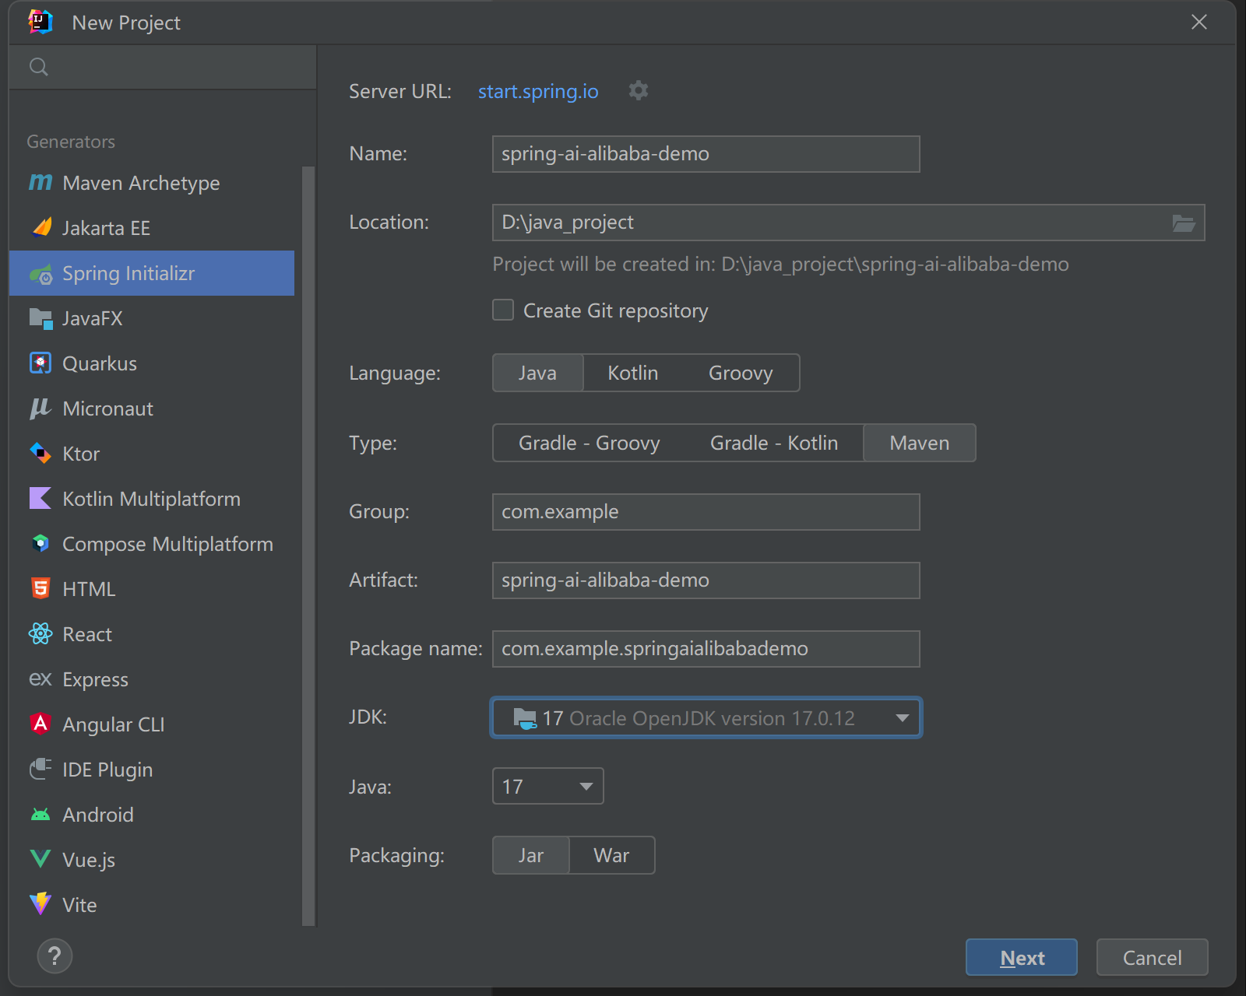Click the Group input field

pos(706,512)
